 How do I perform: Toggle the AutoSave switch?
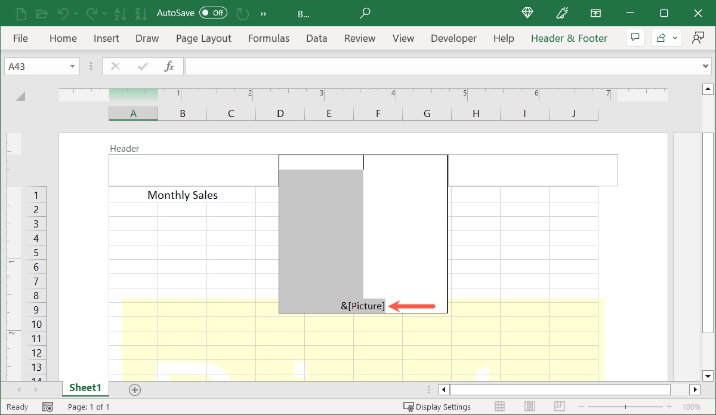[x=213, y=13]
